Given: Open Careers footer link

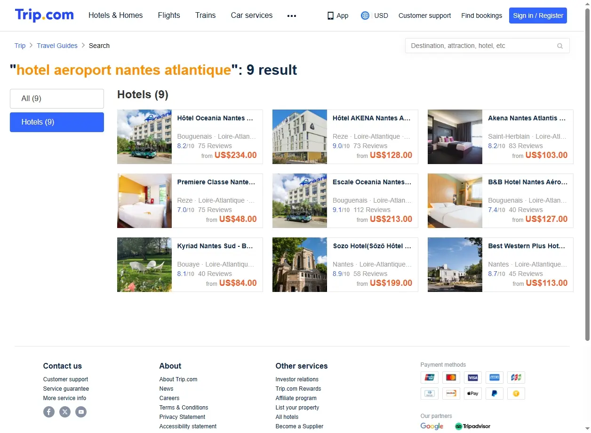Looking at the screenshot, I should (x=169, y=398).
